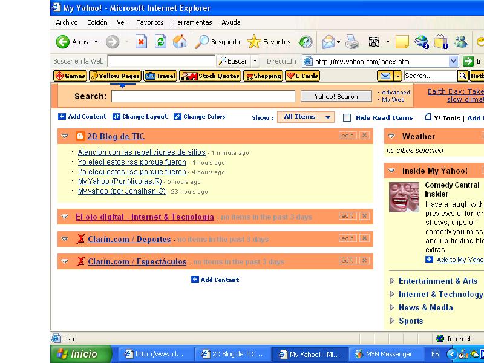Open Búsqueda magnifier in IE toolbar
This screenshot has height=363, width=484.
coord(217,42)
